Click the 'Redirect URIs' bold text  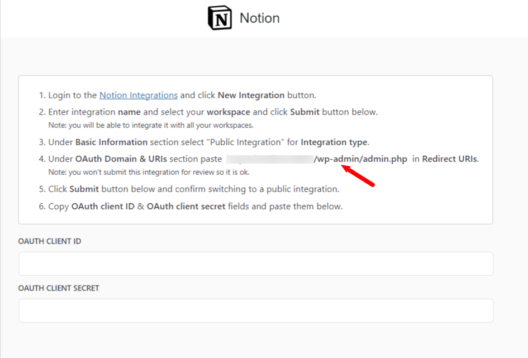450,159
